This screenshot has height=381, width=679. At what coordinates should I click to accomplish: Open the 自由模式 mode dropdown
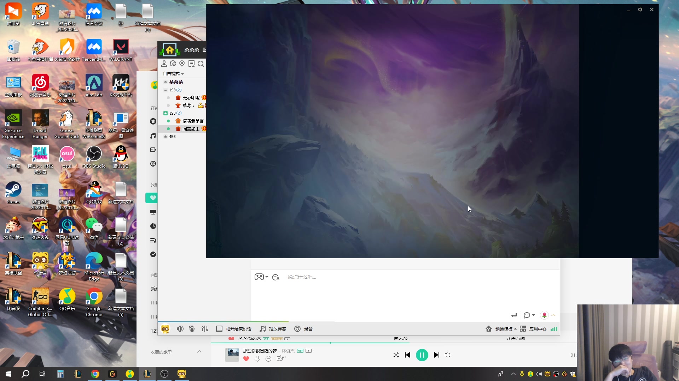tap(173, 74)
